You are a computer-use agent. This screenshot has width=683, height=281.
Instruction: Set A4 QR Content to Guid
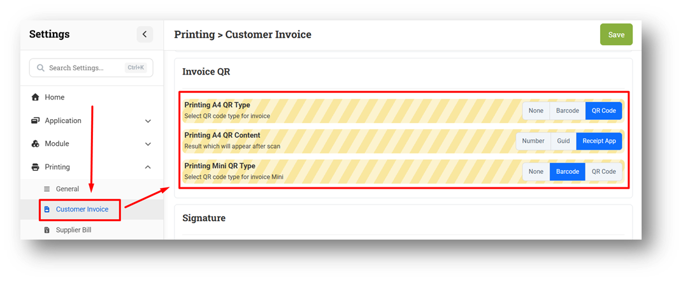[x=563, y=141]
